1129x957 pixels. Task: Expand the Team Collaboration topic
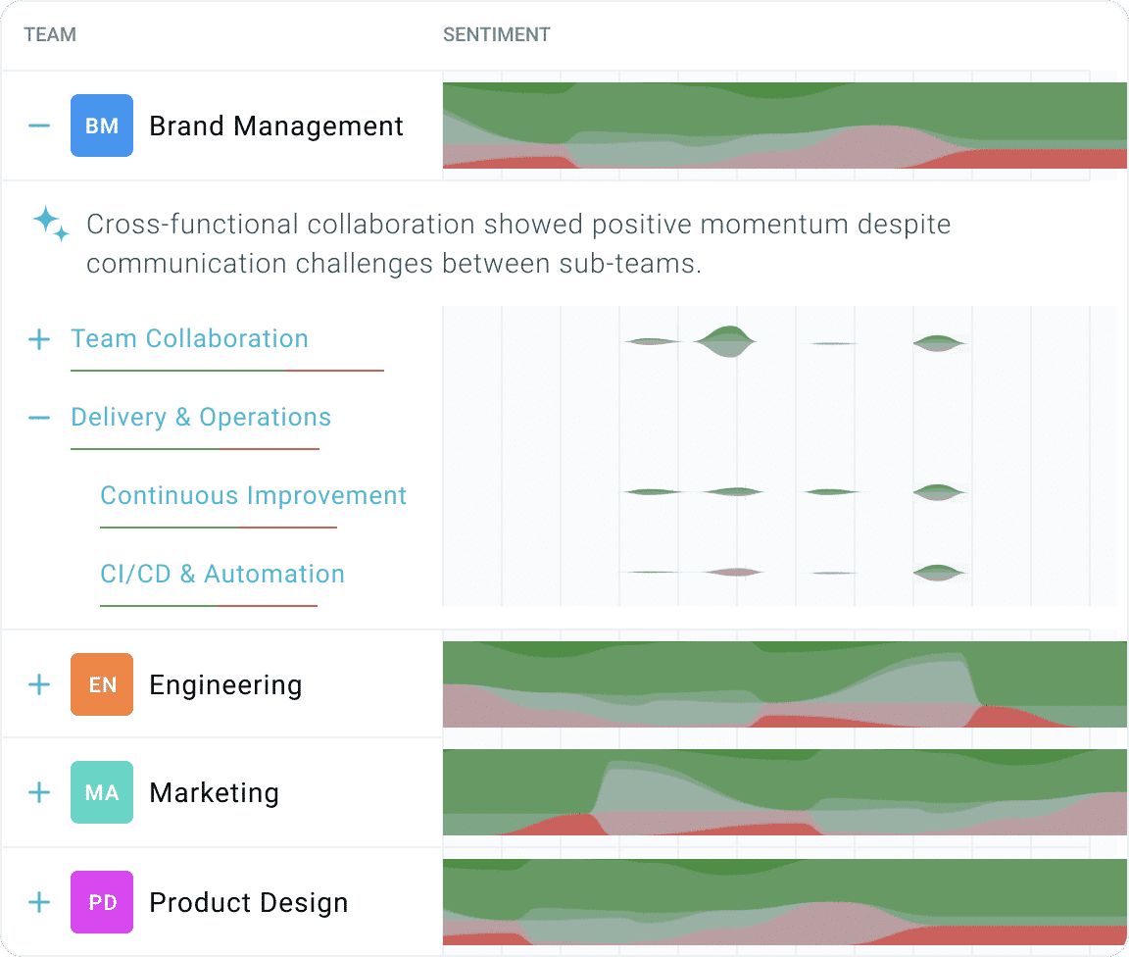click(39, 339)
